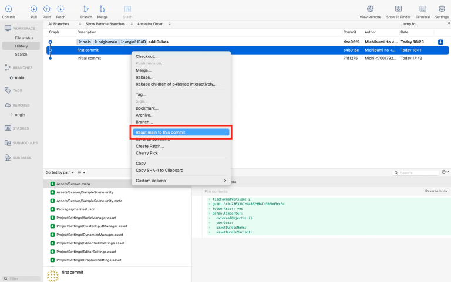Image resolution: width=451 pixels, height=282 pixels.
Task: Open the Settings gear icon
Action: [x=442, y=9]
